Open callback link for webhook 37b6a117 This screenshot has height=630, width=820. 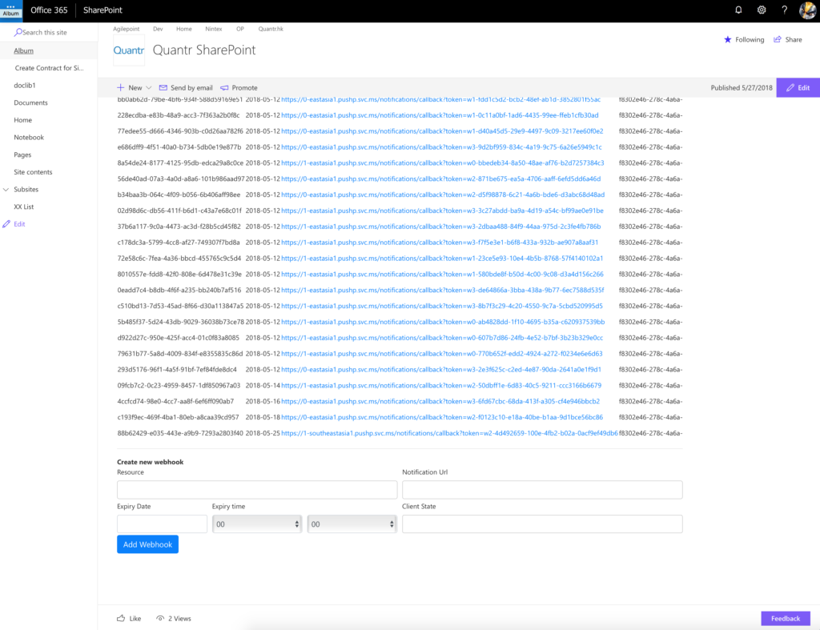point(441,227)
